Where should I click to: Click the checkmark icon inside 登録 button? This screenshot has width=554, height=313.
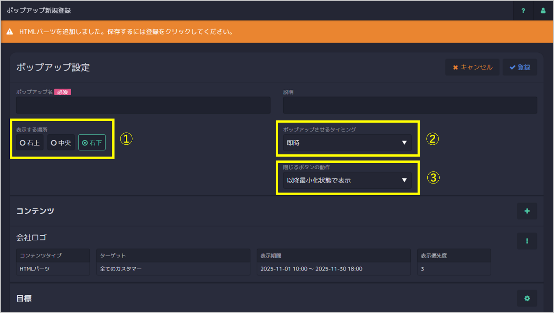click(x=512, y=67)
